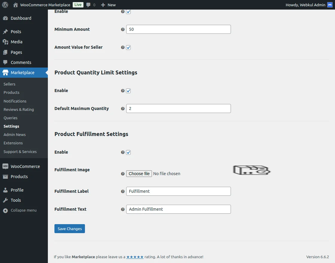Click the WordPress logo in the admin bar

pos(5,4)
